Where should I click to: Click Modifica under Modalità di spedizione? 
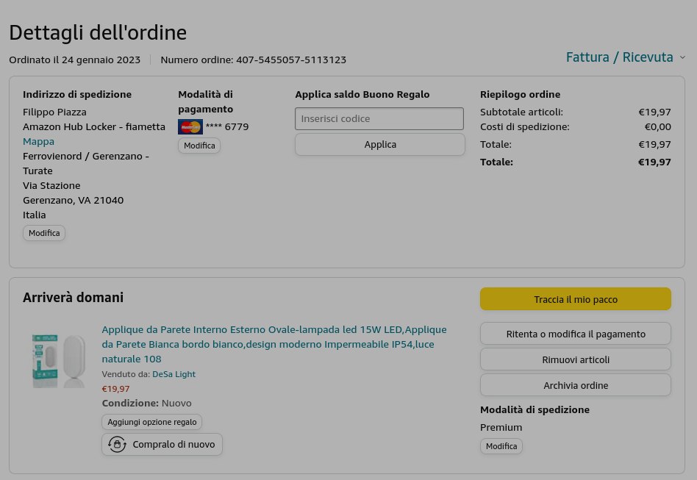501,446
